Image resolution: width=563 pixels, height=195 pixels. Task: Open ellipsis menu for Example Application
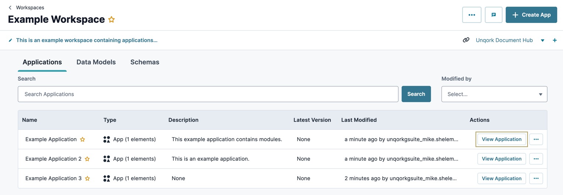point(536,139)
